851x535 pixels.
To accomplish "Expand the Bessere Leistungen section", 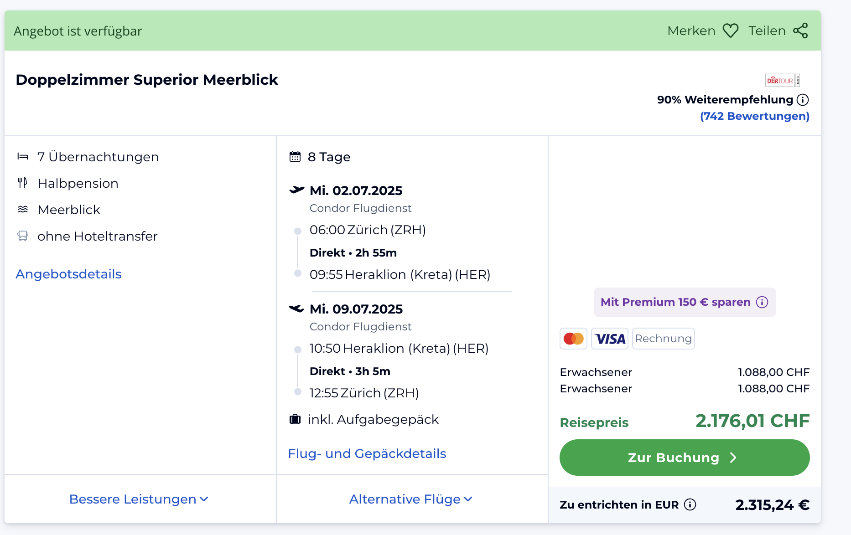I will (x=139, y=499).
